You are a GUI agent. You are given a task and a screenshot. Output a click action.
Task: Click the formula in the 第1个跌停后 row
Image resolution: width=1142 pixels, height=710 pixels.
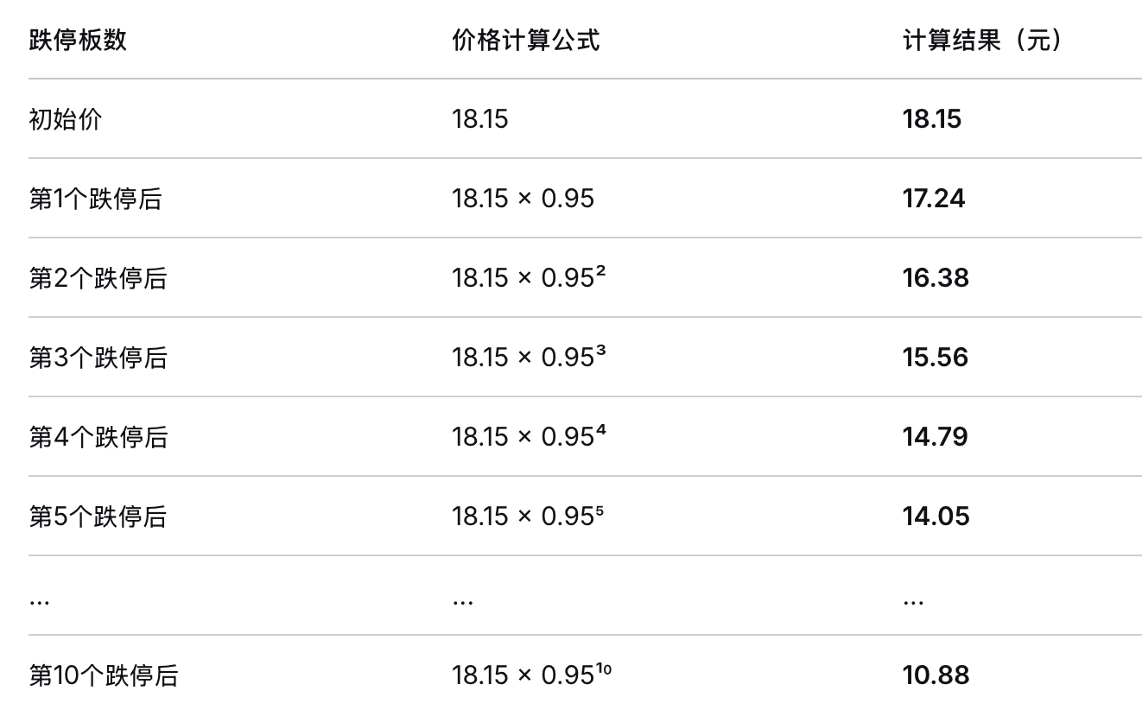click(x=523, y=199)
